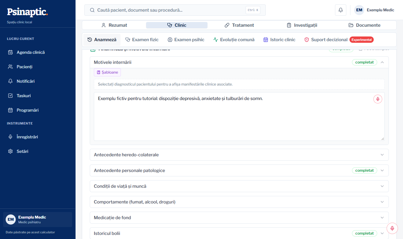Expand Istoricul bolii section
The image size is (403, 239).
tap(239, 233)
